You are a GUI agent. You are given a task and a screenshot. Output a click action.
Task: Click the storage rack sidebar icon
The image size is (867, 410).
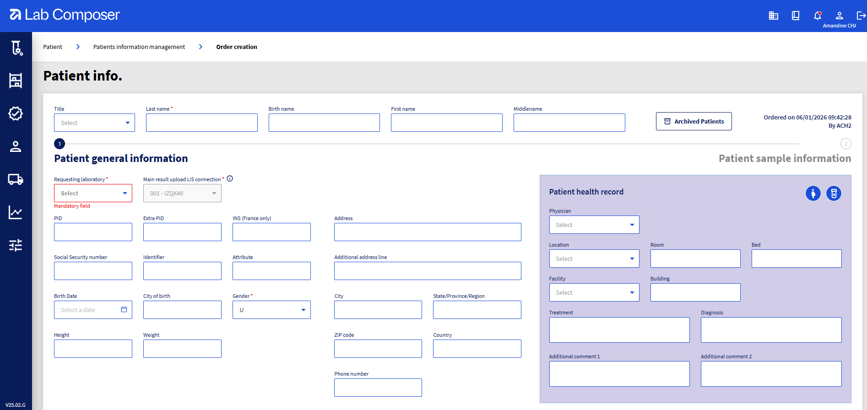(x=16, y=81)
